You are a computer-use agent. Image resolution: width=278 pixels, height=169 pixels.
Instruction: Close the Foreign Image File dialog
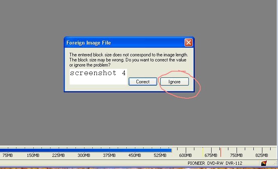point(188,43)
